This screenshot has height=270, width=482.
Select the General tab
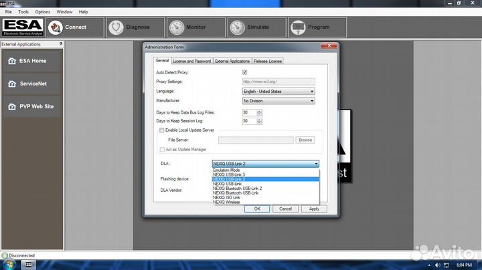pyautogui.click(x=162, y=60)
